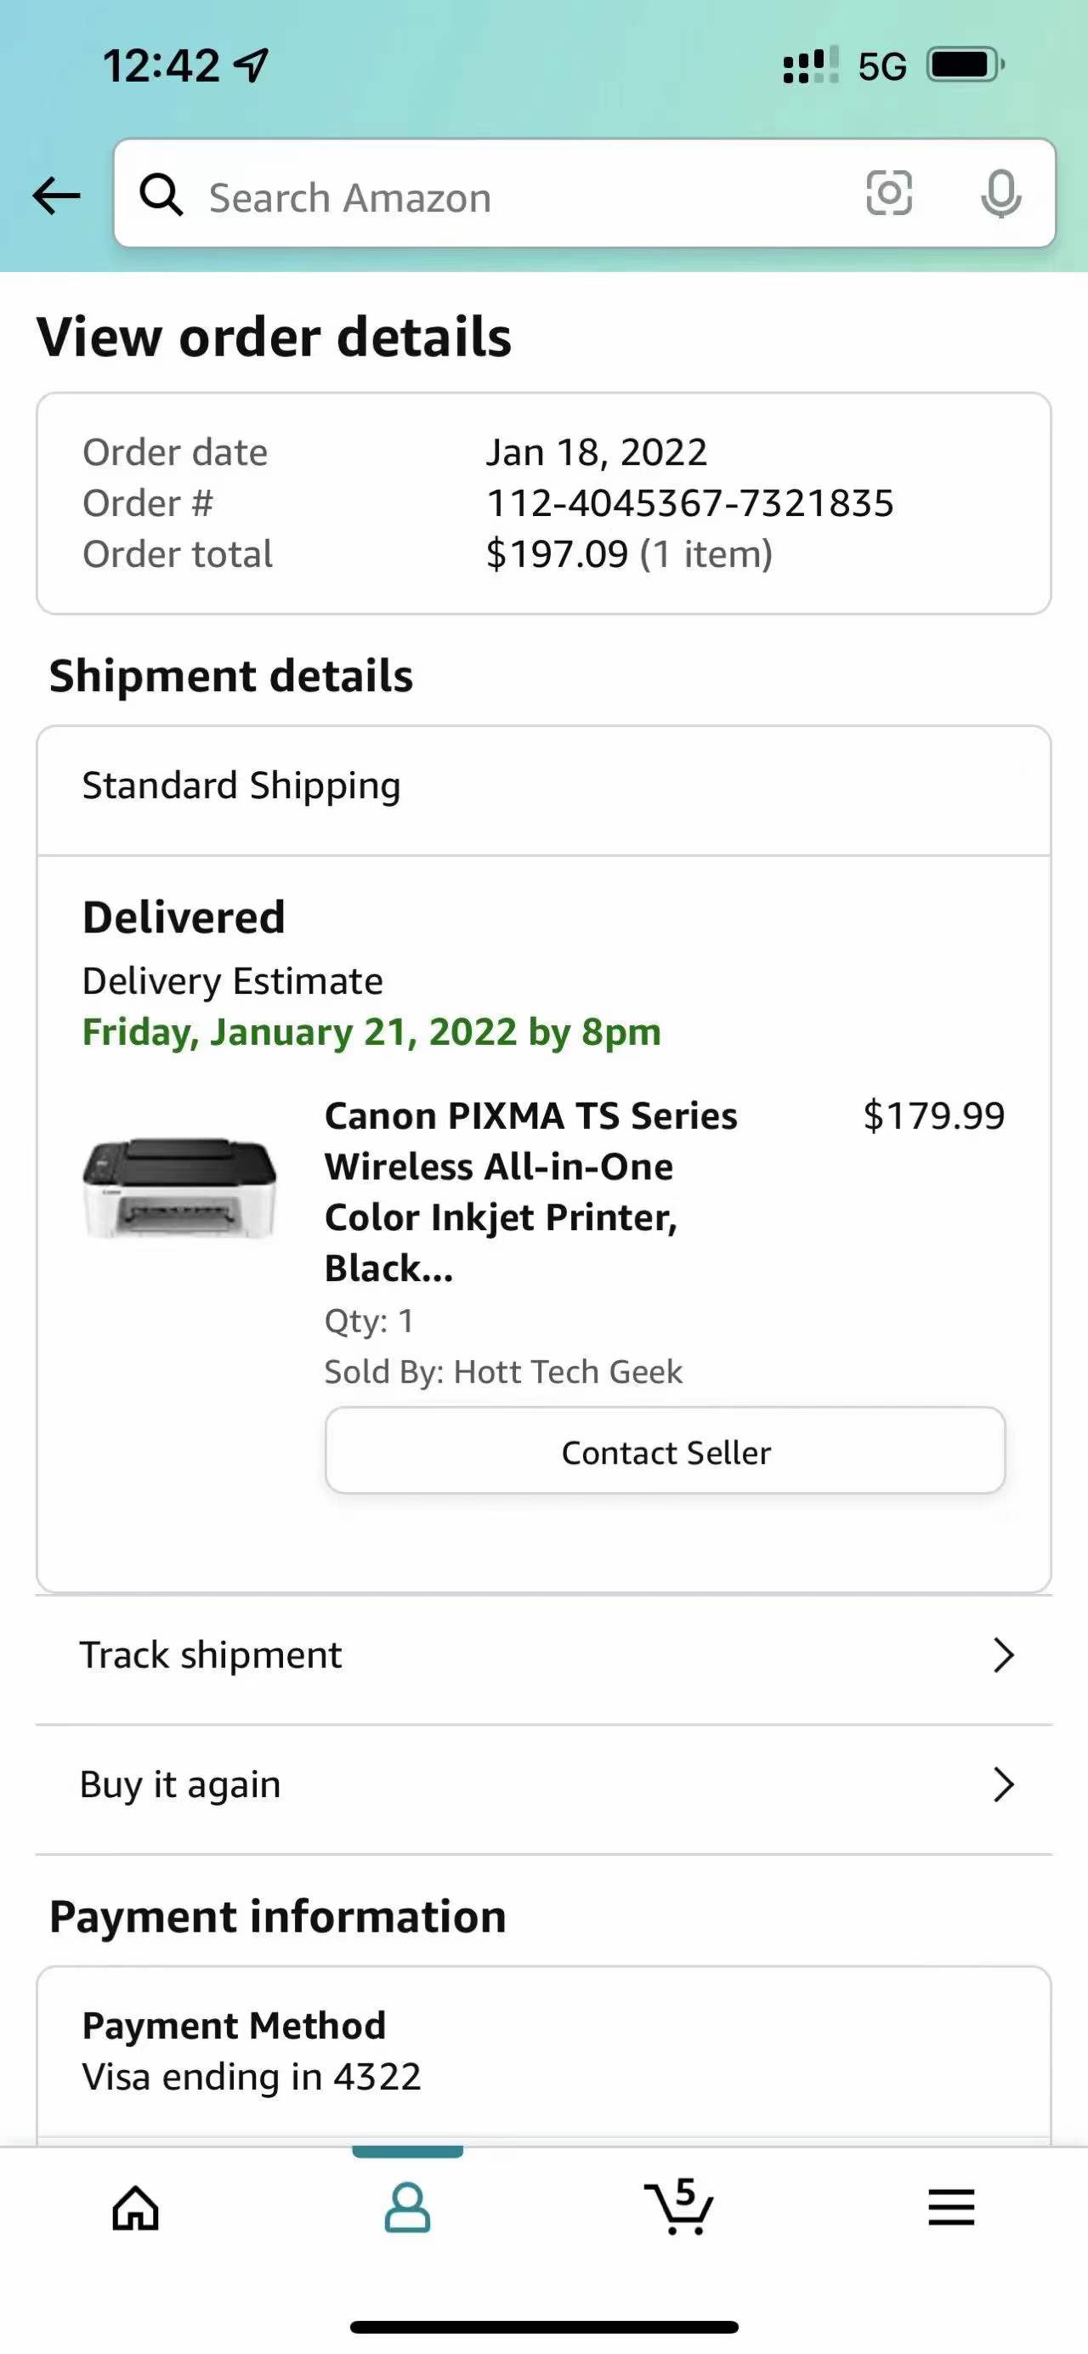Image resolution: width=1088 pixels, height=2354 pixels.
Task: Tap the battery indicator in status bar
Action: (x=964, y=65)
